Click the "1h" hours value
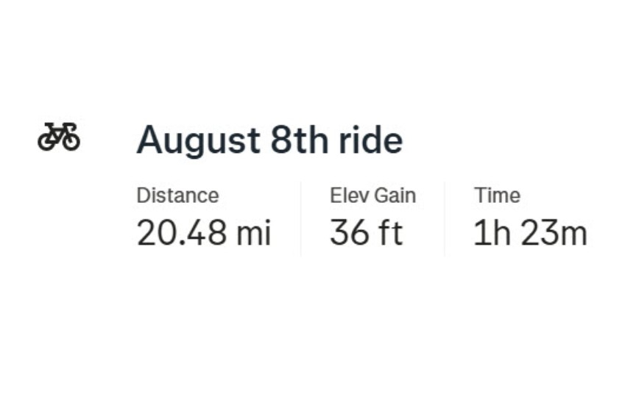The height and width of the screenshot is (397, 636). (x=492, y=232)
